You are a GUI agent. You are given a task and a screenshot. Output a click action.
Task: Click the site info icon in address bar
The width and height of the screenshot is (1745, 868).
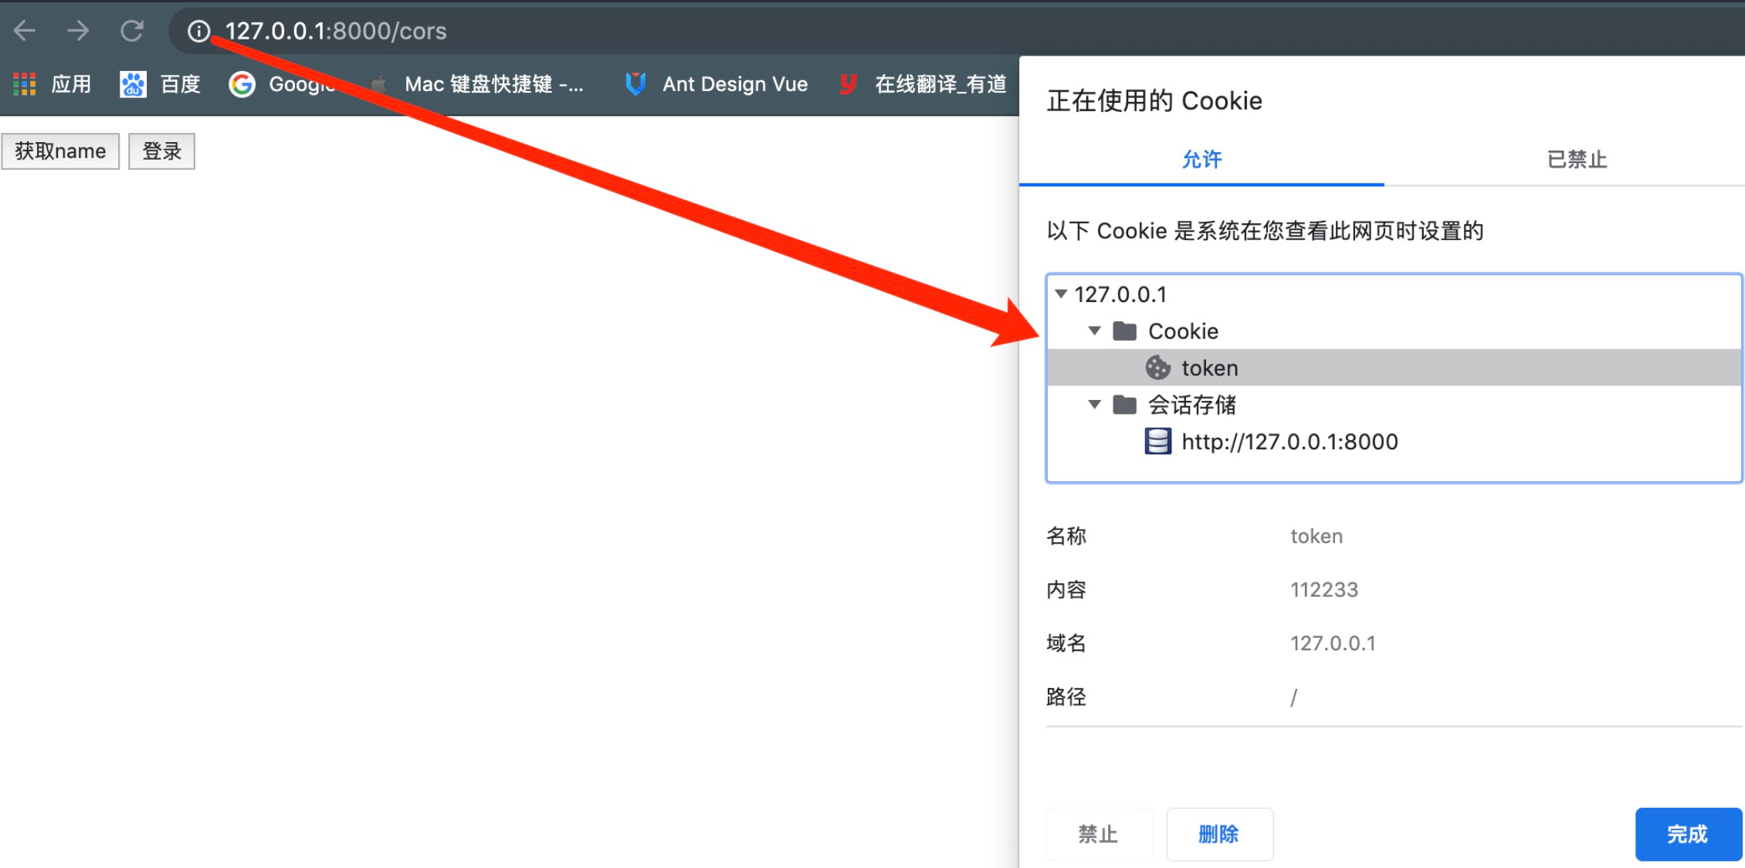pyautogui.click(x=198, y=31)
